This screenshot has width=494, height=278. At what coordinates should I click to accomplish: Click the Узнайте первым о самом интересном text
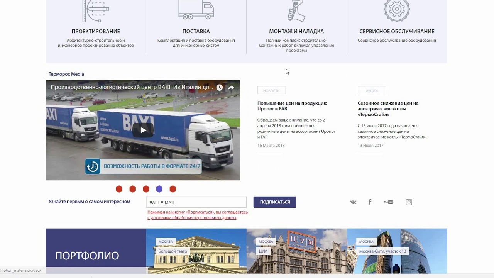tap(89, 202)
